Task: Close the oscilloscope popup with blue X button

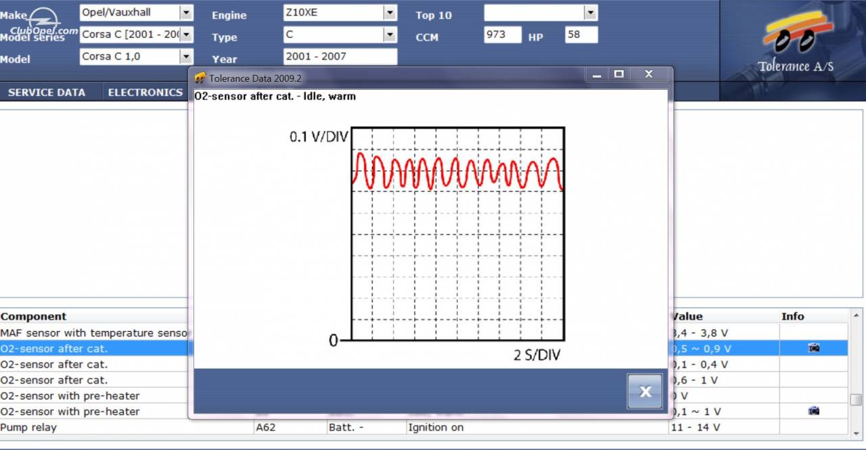Action: pyautogui.click(x=645, y=391)
